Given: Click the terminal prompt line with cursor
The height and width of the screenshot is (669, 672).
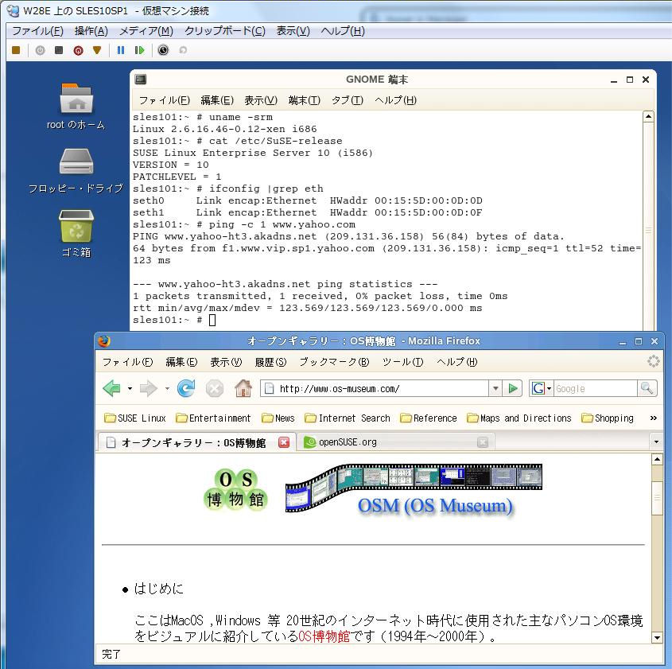Looking at the screenshot, I should [174, 320].
